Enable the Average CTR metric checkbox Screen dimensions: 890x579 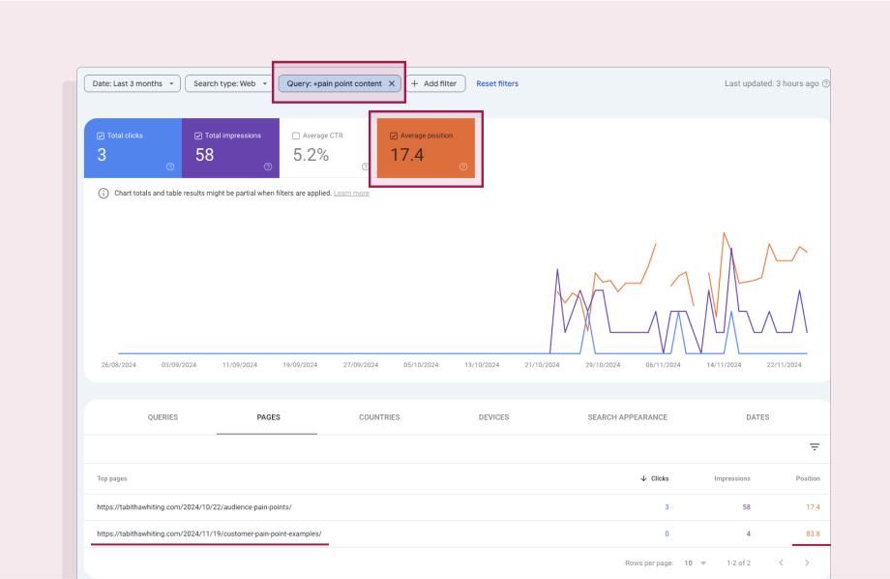pyautogui.click(x=296, y=136)
